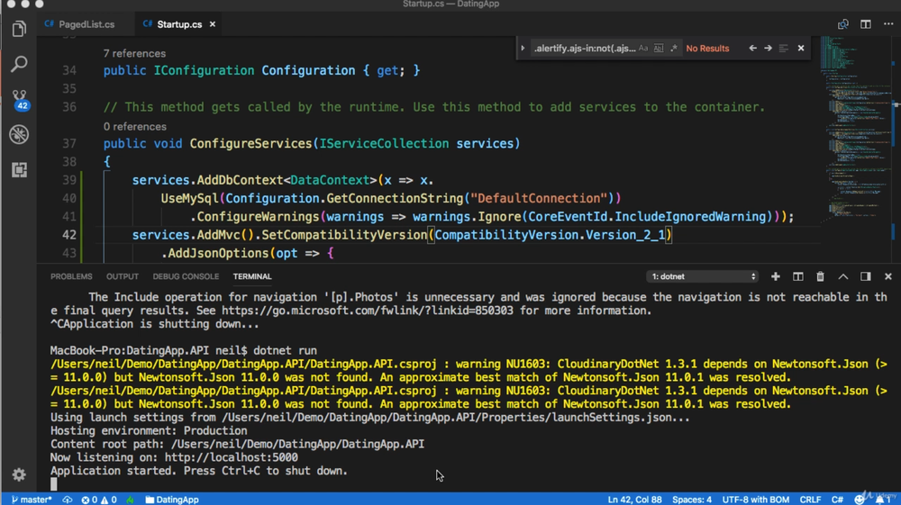Click the flame icon in status bar
The width and height of the screenshot is (901, 505).
[131, 500]
